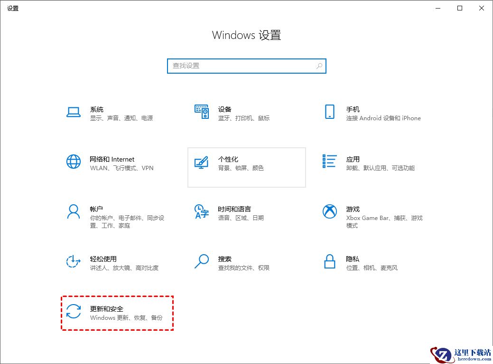
Task: Click the text WLAN、飞行模式、VPN
Action: tap(121, 168)
